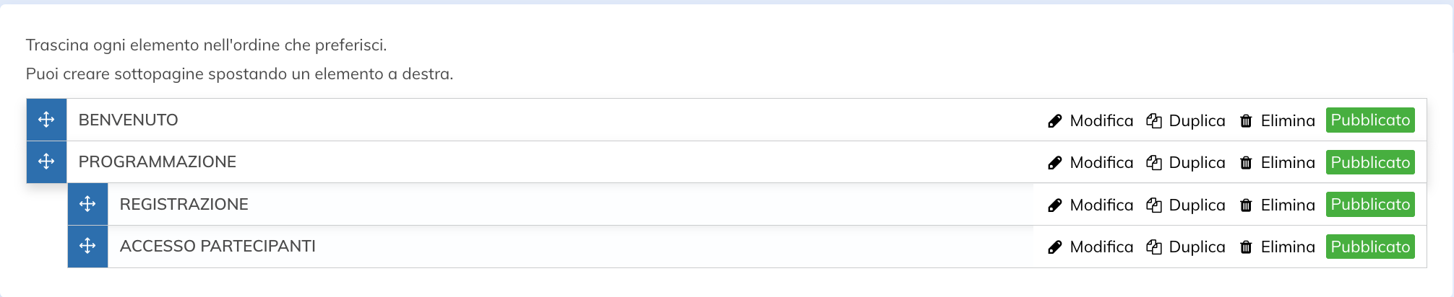1454x297 pixels.
Task: Toggle Pubblicato badge for PROGRAMMAZIONE
Action: coord(1370,162)
